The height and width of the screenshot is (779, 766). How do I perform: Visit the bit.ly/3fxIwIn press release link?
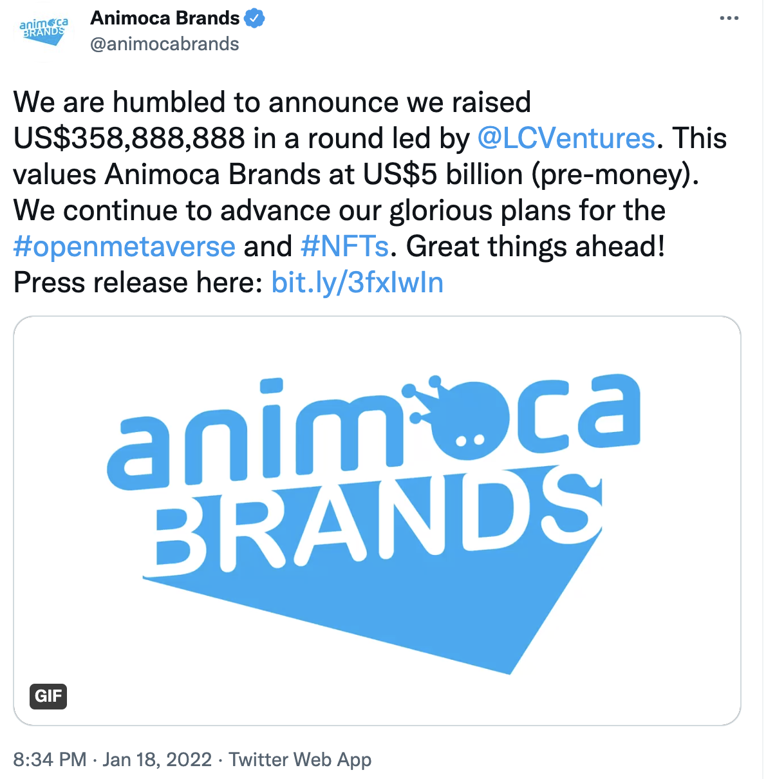[357, 283]
